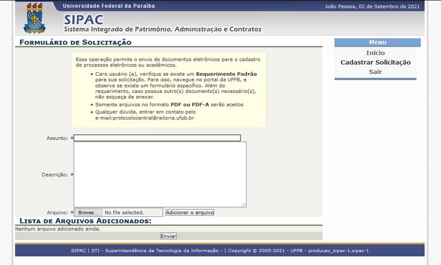Click Sair to log out
Viewport: 441px width, 265px height.
tap(376, 72)
